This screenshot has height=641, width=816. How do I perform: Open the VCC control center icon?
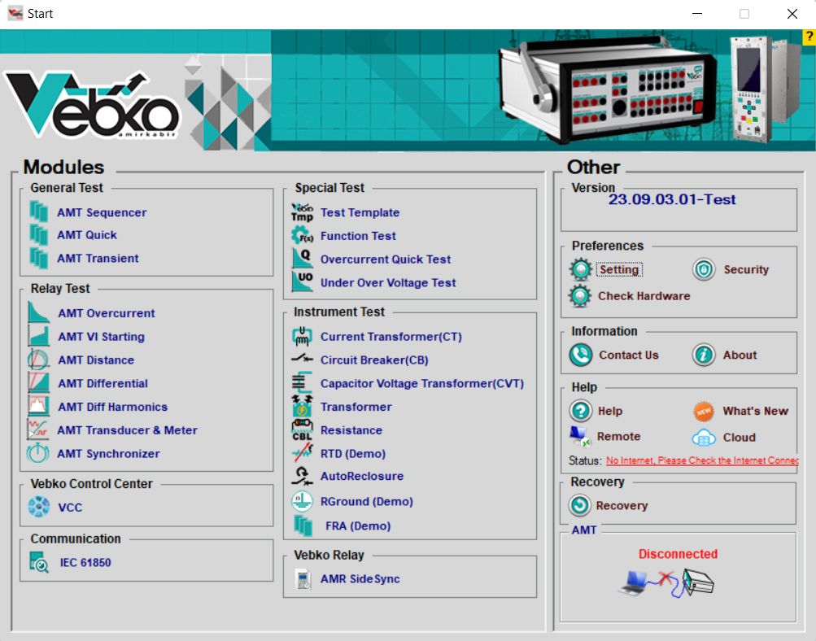coord(38,508)
